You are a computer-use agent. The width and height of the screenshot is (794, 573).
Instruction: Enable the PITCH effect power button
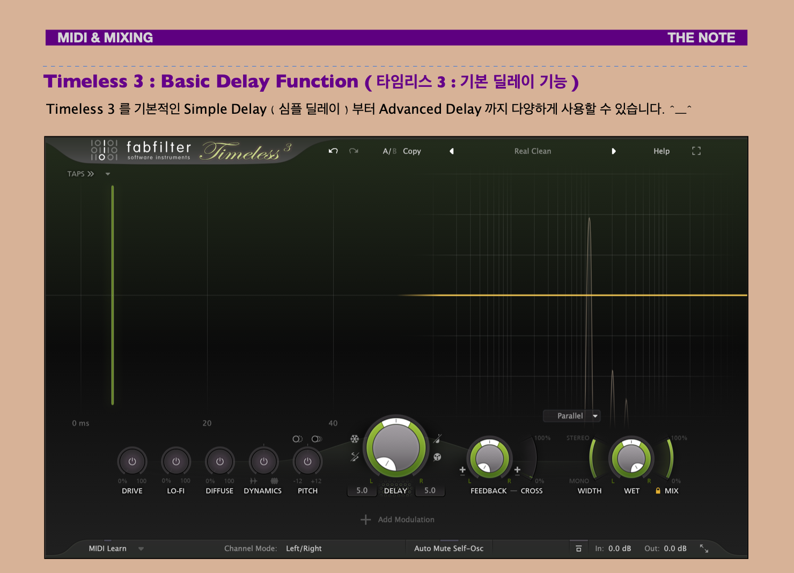307,461
